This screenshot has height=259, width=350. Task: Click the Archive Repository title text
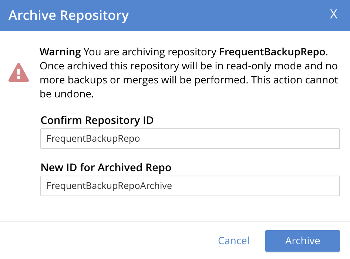(x=69, y=15)
